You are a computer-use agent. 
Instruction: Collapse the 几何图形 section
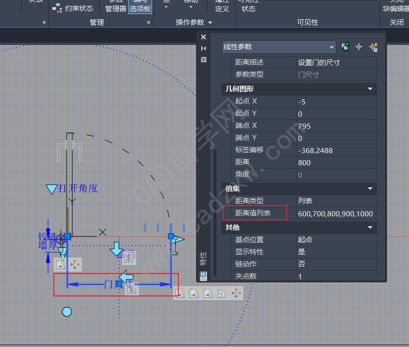click(370, 89)
